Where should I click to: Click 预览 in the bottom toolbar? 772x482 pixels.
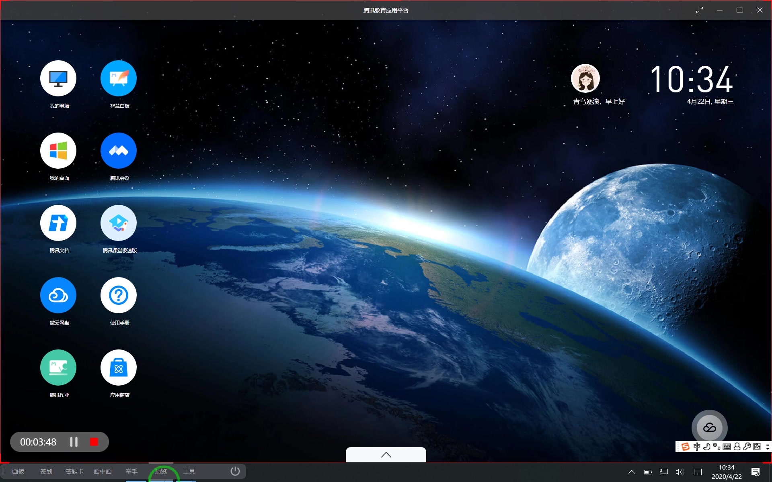161,471
